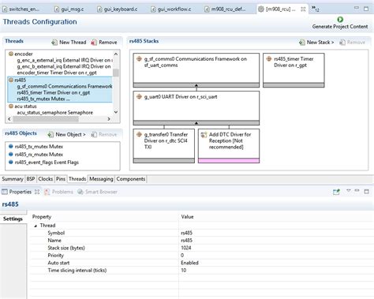Select the acu status thread
Image resolution: width=374 pixels, height=299 pixels.
pyautogui.click(x=25, y=107)
